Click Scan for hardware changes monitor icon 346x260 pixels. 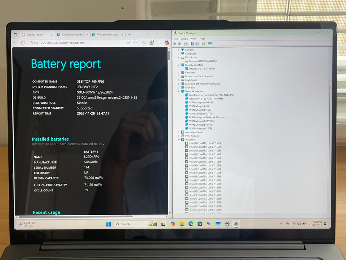pyautogui.click(x=210, y=44)
